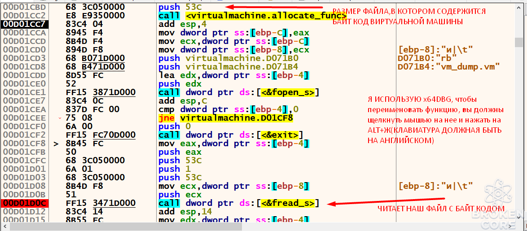Screen dimensions: 527x231
Task: Select address 00D01CC2 row
Action: click(x=25, y=16)
